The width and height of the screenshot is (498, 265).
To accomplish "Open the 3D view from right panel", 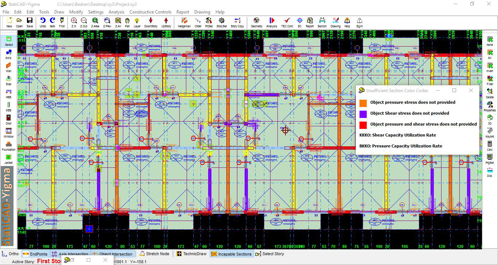I will [490, 119].
